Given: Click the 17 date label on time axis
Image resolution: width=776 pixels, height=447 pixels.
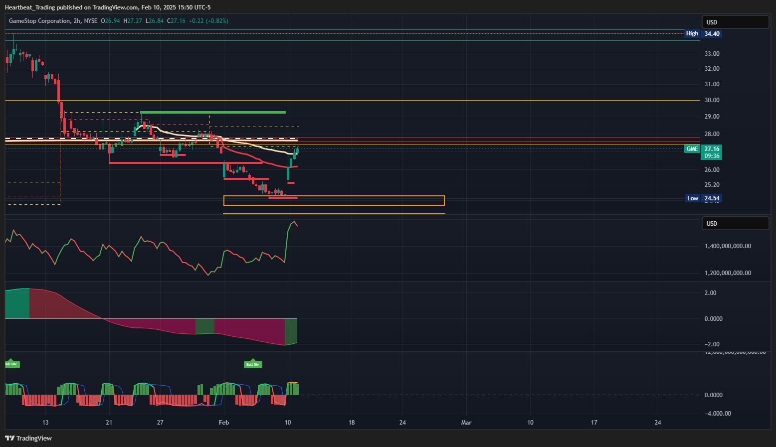Looking at the screenshot, I should tap(594, 423).
